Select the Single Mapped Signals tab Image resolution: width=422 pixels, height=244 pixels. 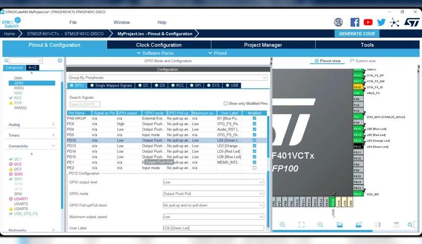pos(111,86)
